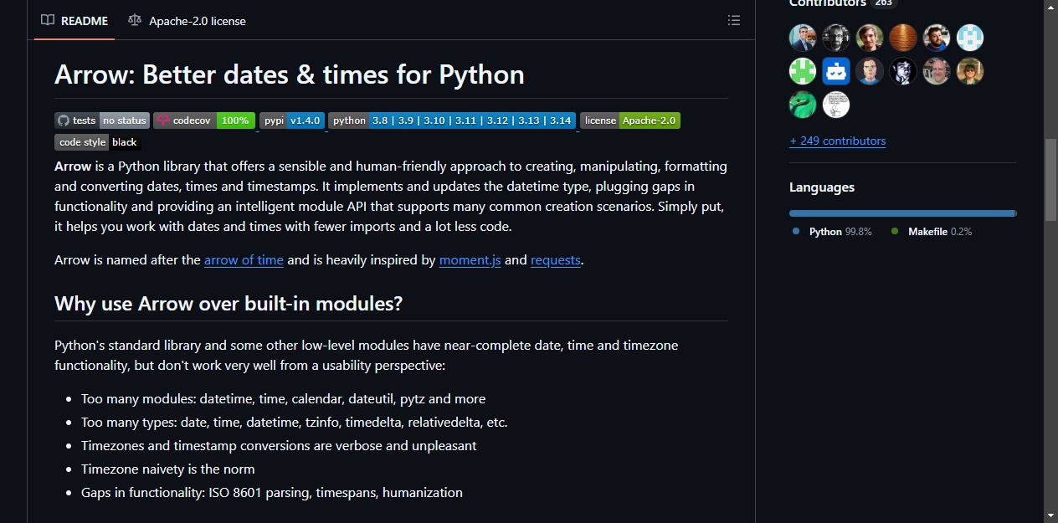
Task: Switch to the README tab
Action: coord(74,20)
